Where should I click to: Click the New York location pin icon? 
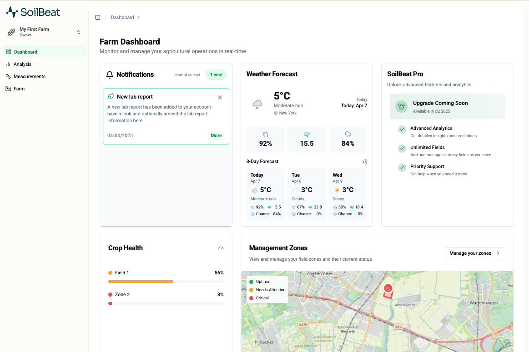click(276, 113)
